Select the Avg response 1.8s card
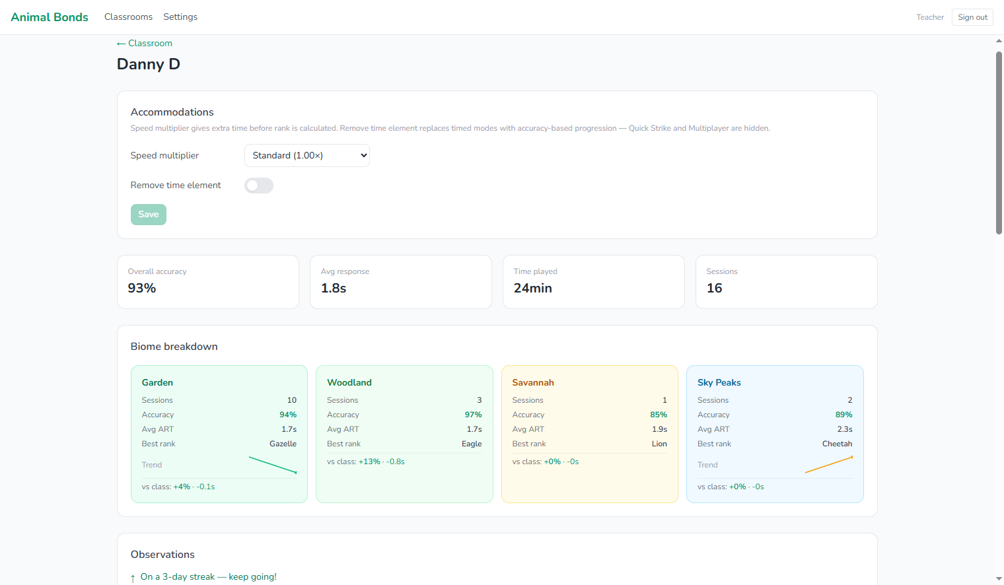The width and height of the screenshot is (1004, 585). (401, 282)
